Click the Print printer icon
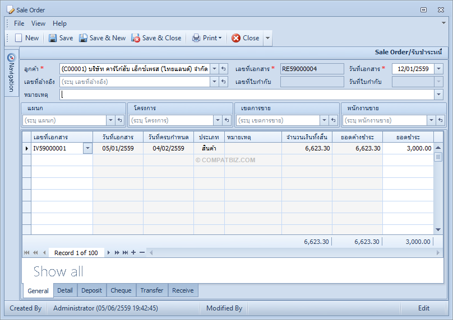Viewport: 453px width, 320px height. pyautogui.click(x=196, y=38)
